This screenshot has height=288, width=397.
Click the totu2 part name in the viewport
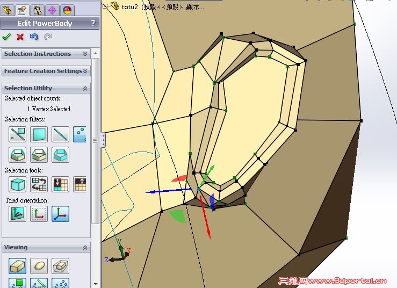click(x=129, y=7)
